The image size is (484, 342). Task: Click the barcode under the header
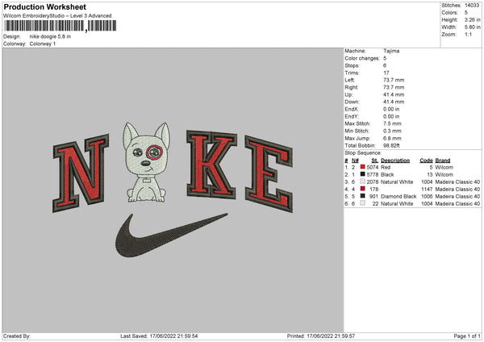pyautogui.click(x=60, y=26)
